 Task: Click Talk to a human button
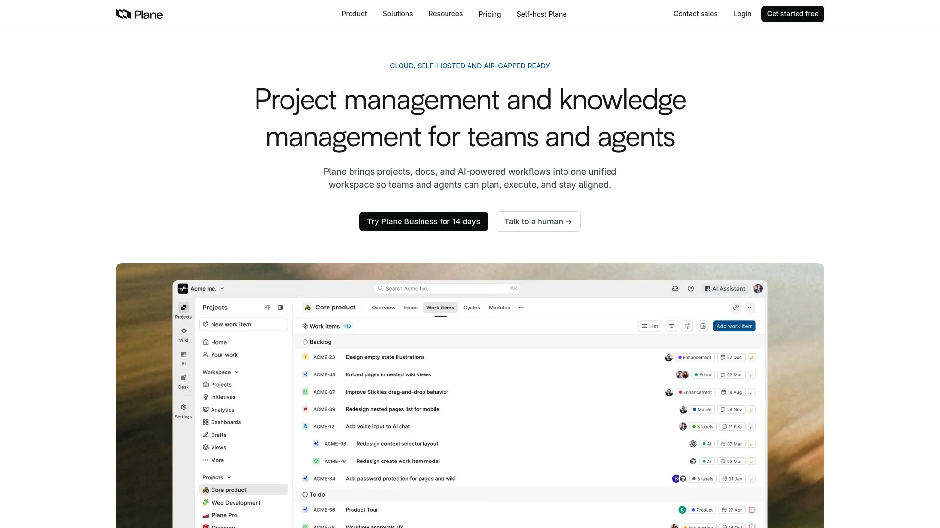[x=538, y=221]
